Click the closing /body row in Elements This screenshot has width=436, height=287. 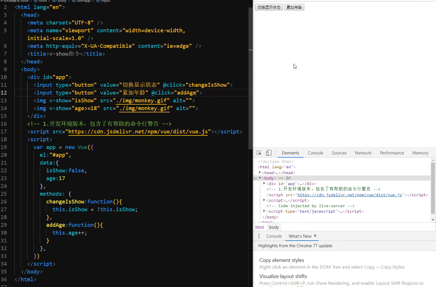coord(270,217)
